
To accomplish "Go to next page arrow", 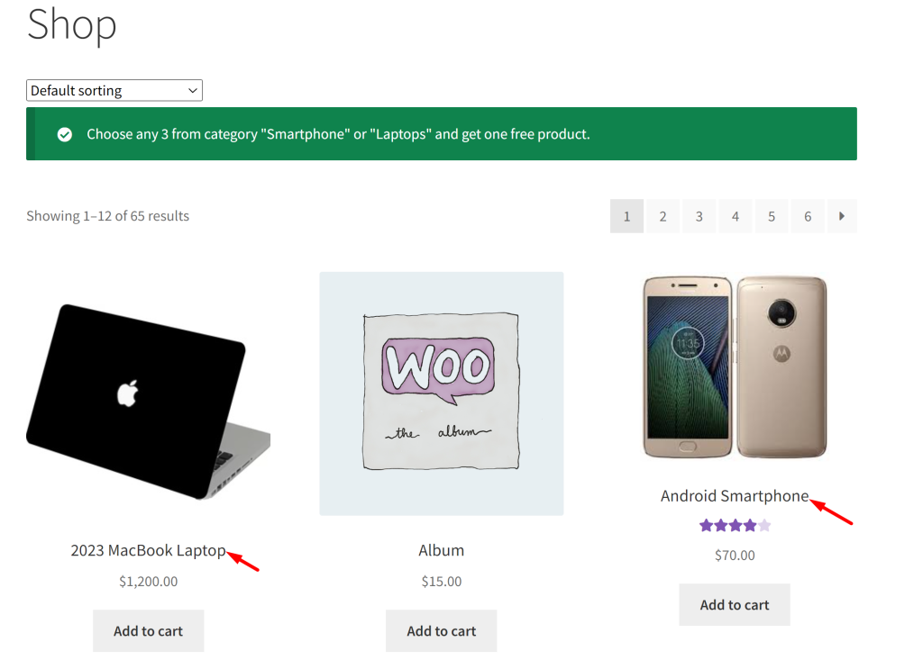I will 842,216.
